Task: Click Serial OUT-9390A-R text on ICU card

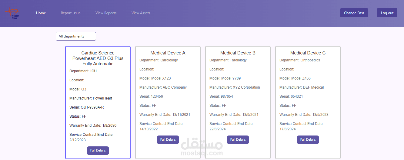Action: click(x=87, y=107)
